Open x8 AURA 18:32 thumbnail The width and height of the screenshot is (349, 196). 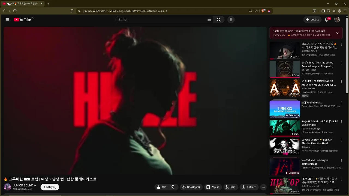[x=285, y=88]
